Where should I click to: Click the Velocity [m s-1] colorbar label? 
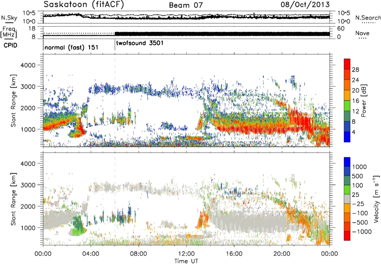376,199
